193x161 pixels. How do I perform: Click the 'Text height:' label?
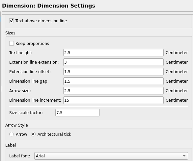coord(21,53)
